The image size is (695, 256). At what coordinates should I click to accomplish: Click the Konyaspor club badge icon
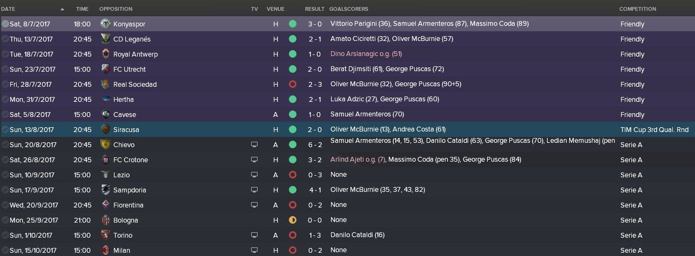point(105,24)
